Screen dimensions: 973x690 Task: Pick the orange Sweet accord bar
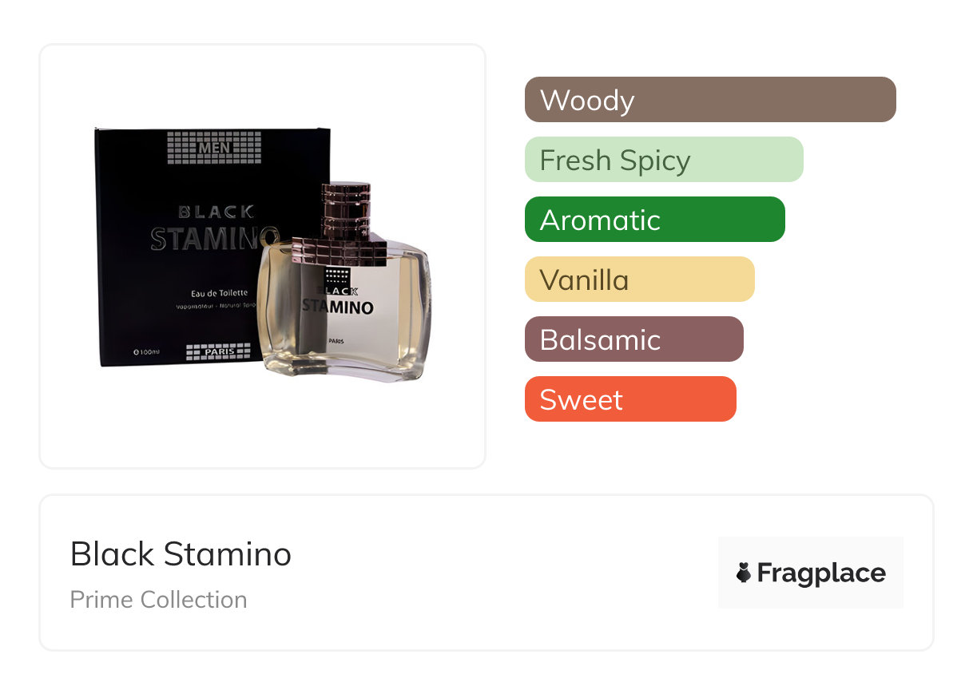629,399
